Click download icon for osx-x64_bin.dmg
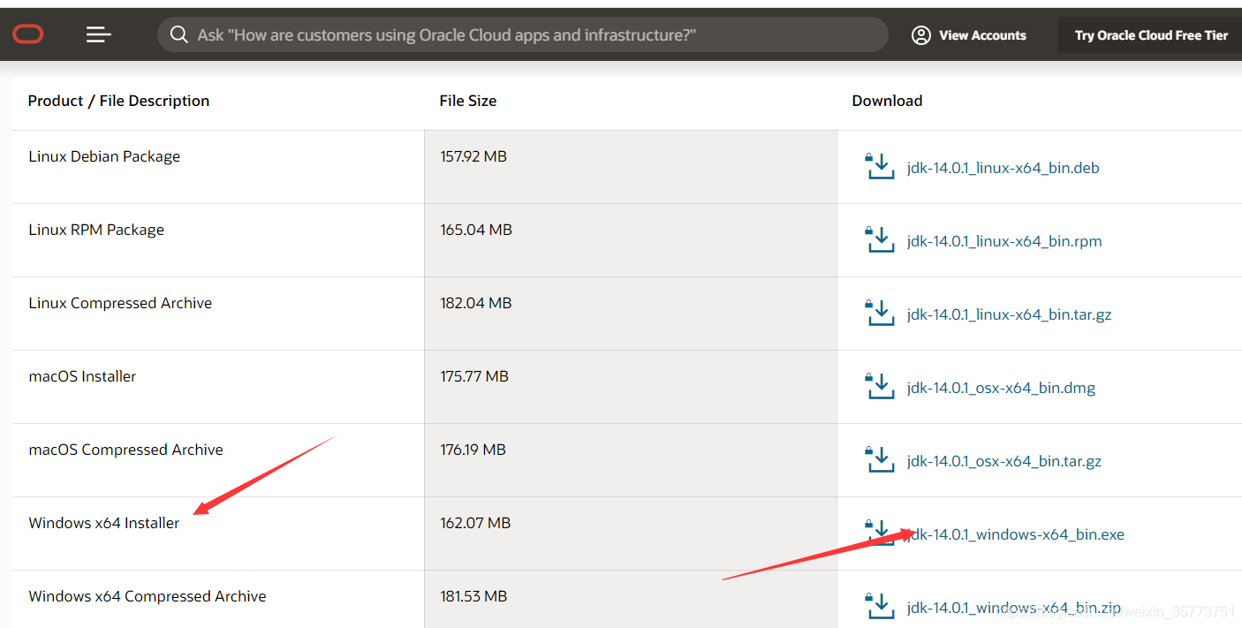The width and height of the screenshot is (1242, 628). point(880,386)
